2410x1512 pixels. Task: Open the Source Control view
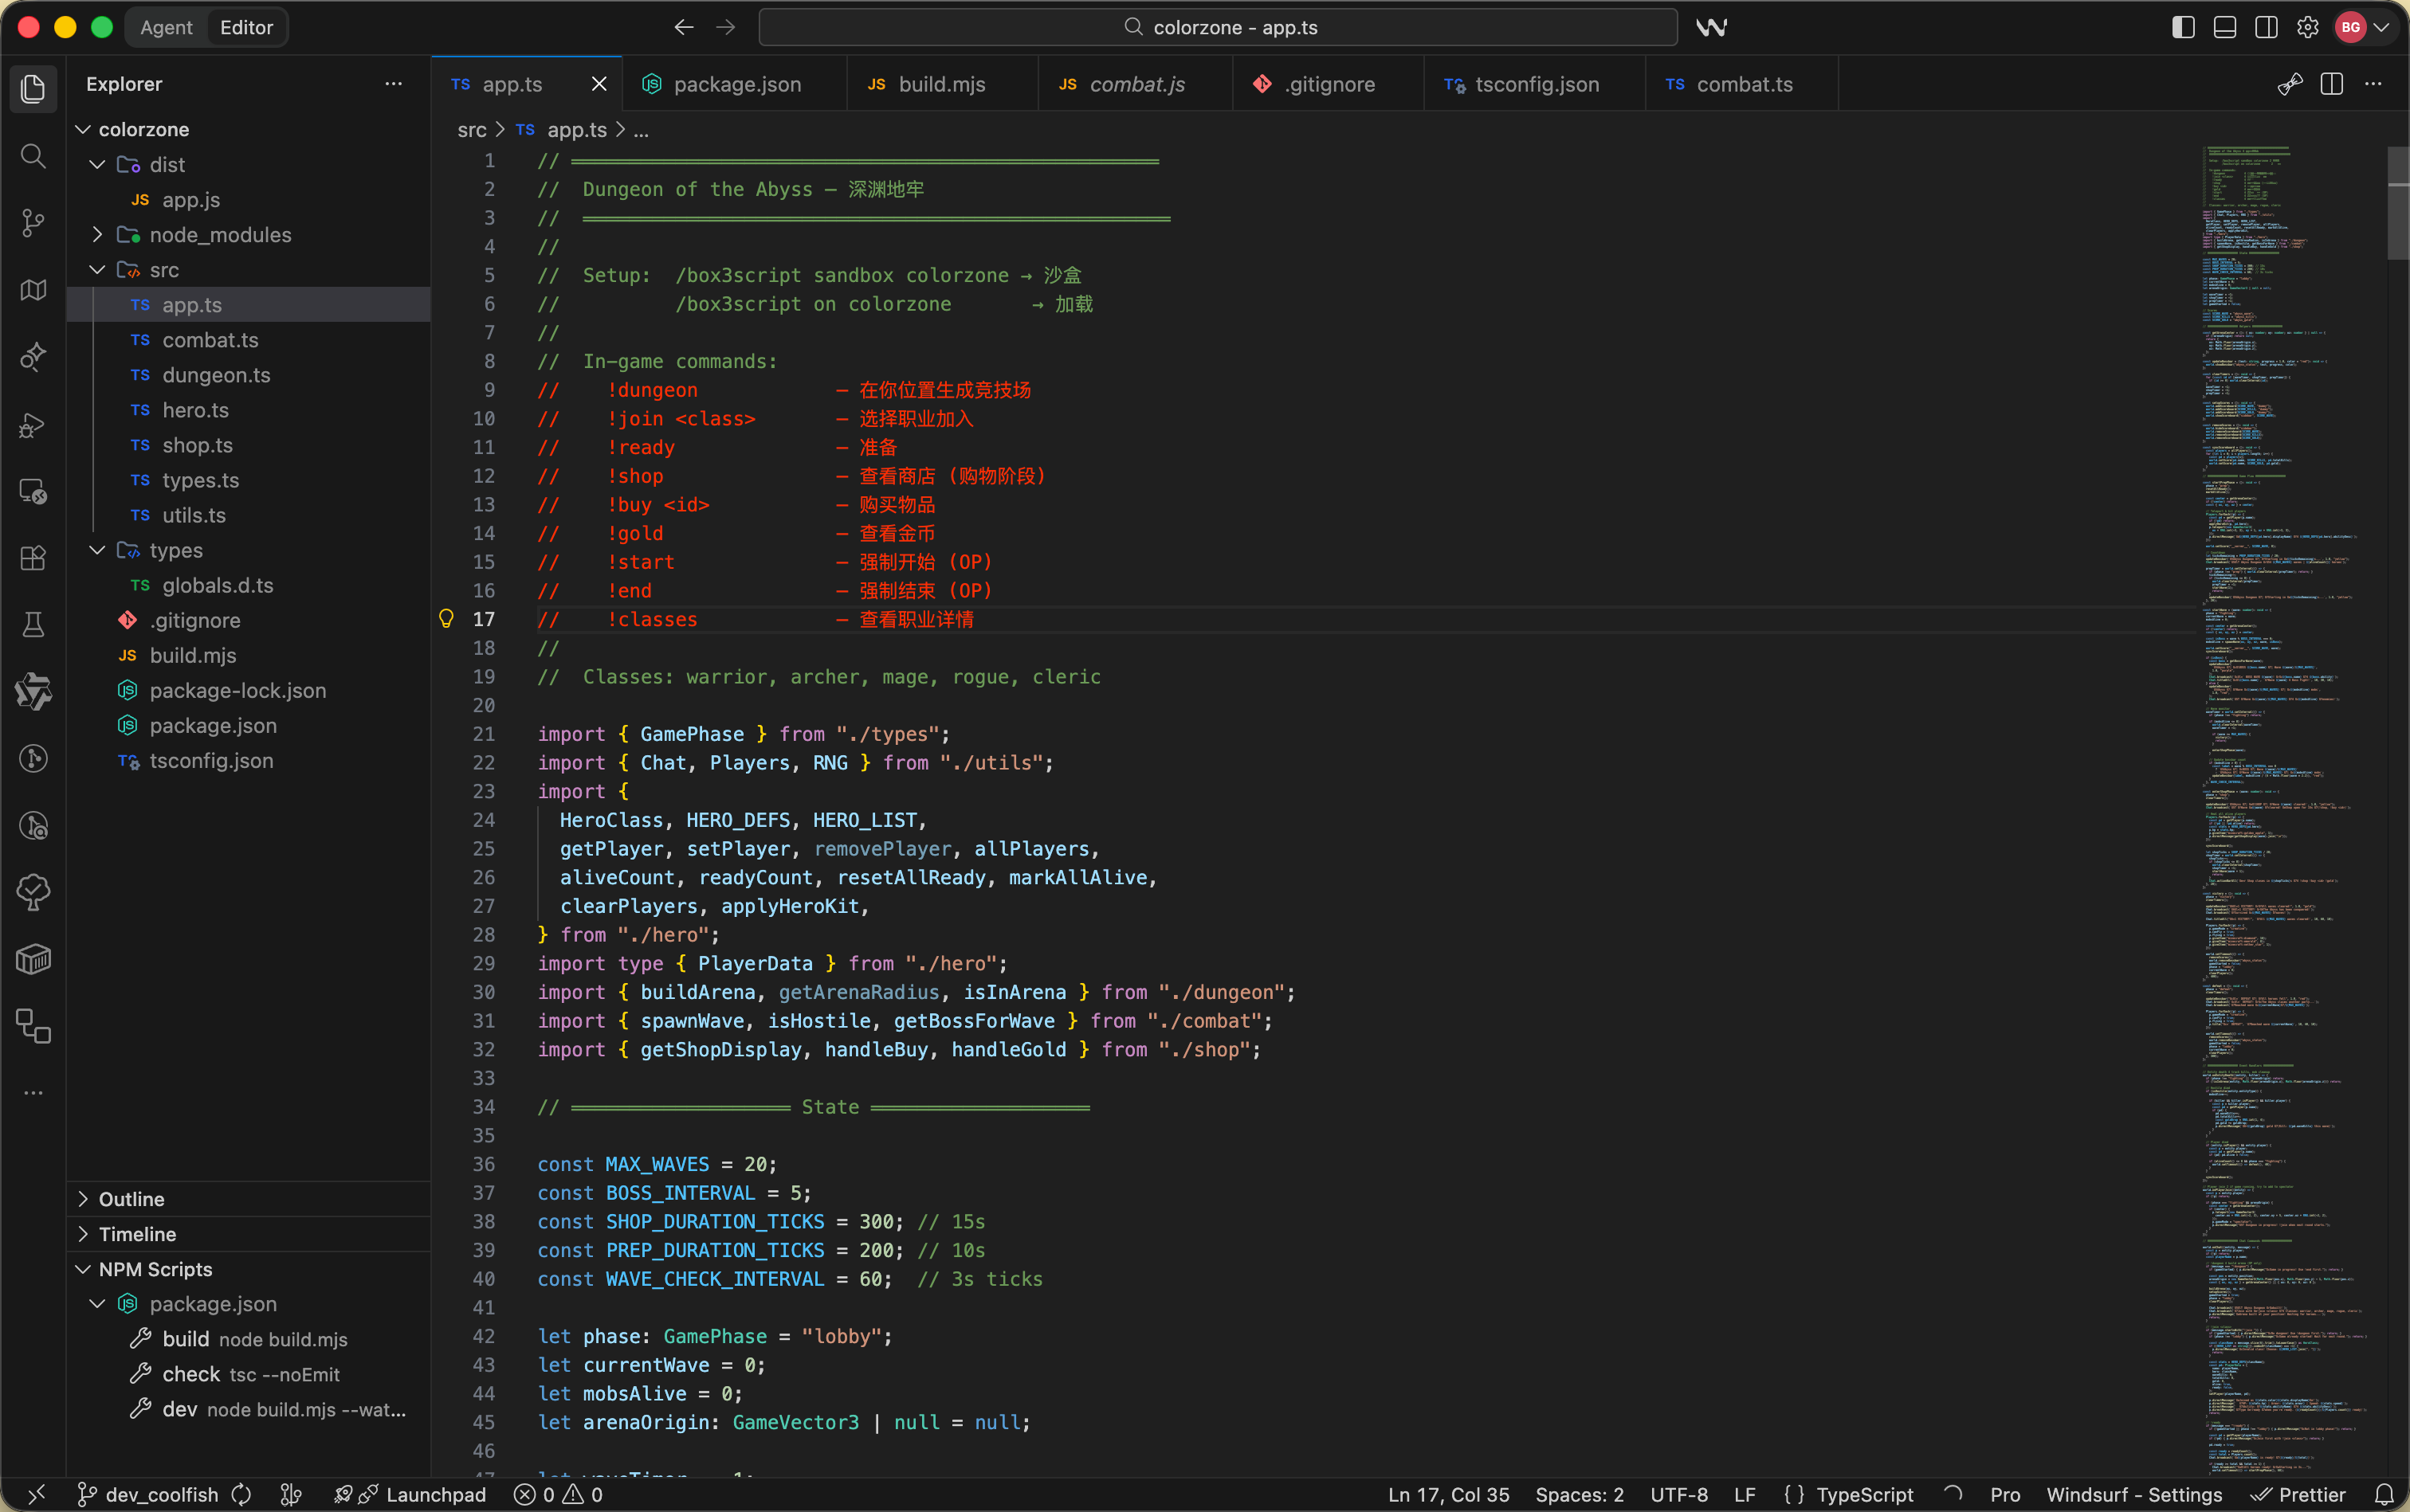(33, 222)
